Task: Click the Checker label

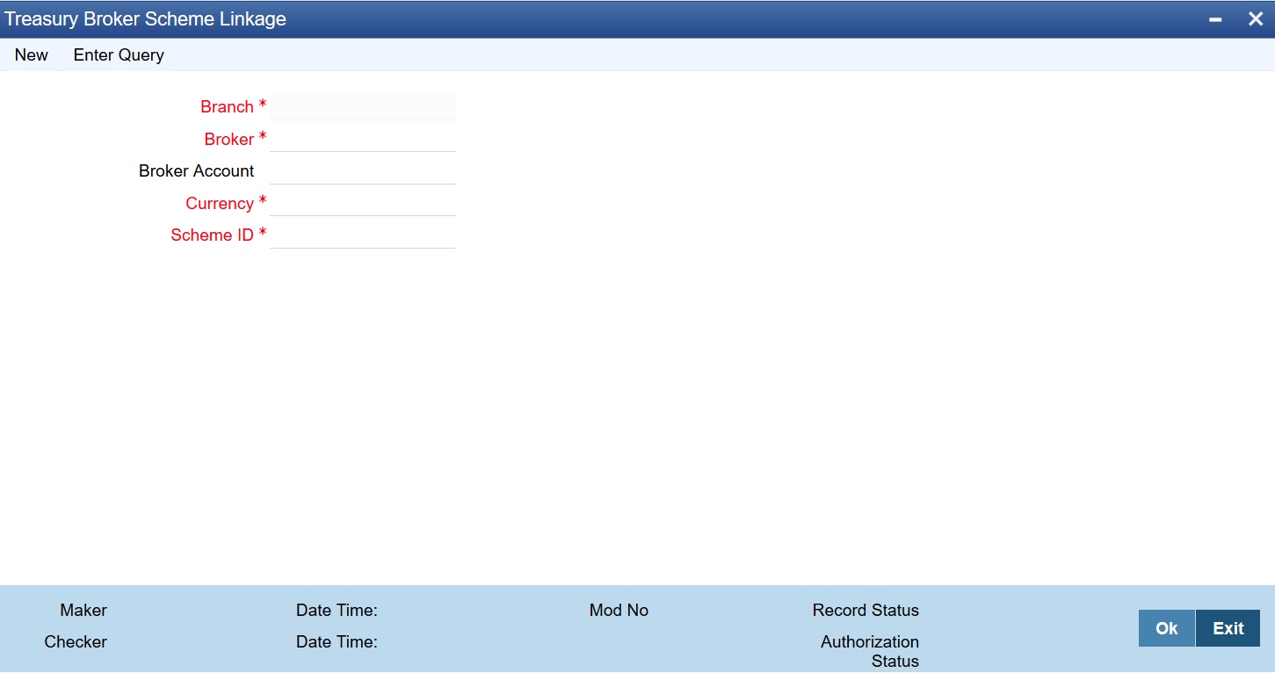Action: tap(76, 641)
